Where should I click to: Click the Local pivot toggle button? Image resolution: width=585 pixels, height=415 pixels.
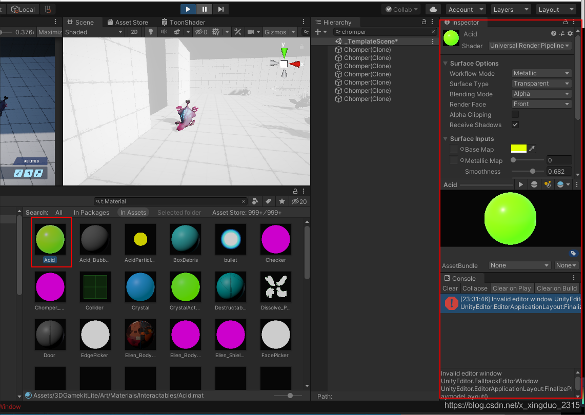click(x=23, y=9)
